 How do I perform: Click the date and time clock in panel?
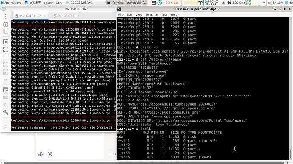click(211, 3)
